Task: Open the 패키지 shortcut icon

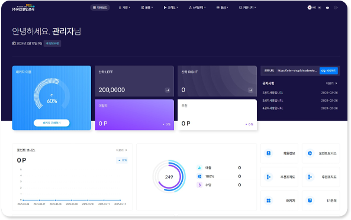Action: click(268, 200)
